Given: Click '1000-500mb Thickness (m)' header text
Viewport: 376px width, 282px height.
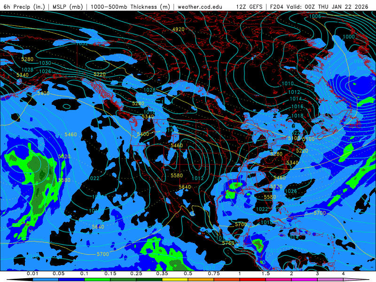Looking at the screenshot, I should click(x=131, y=7).
